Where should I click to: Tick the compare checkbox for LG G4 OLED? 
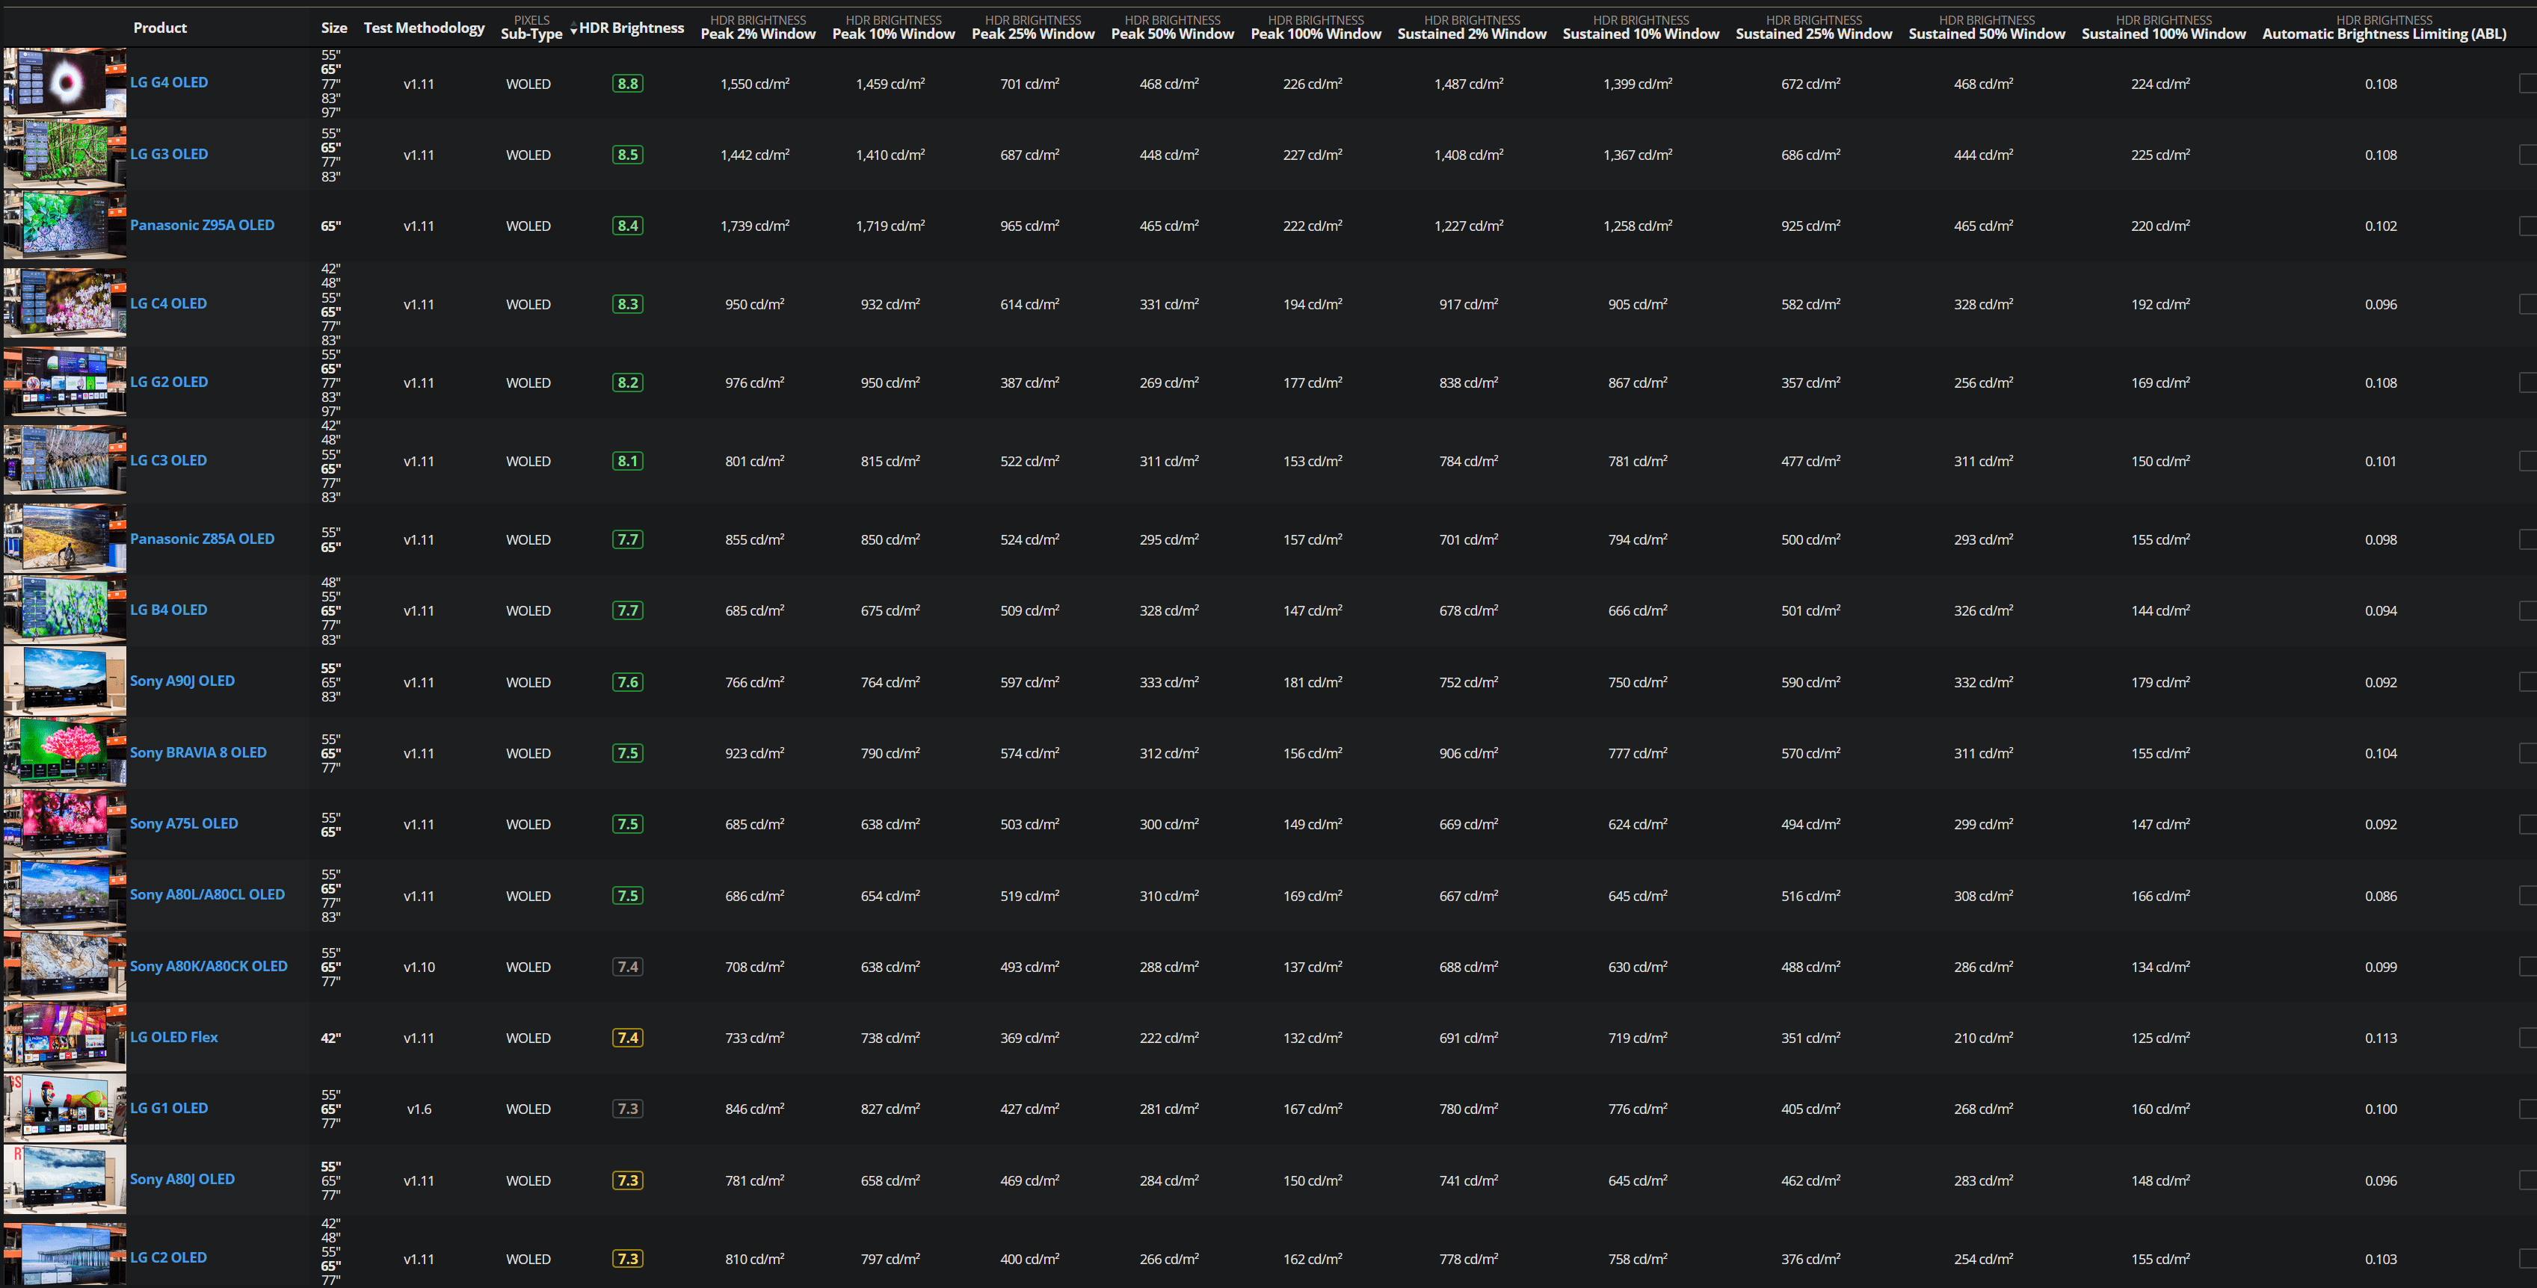pos(2528,84)
